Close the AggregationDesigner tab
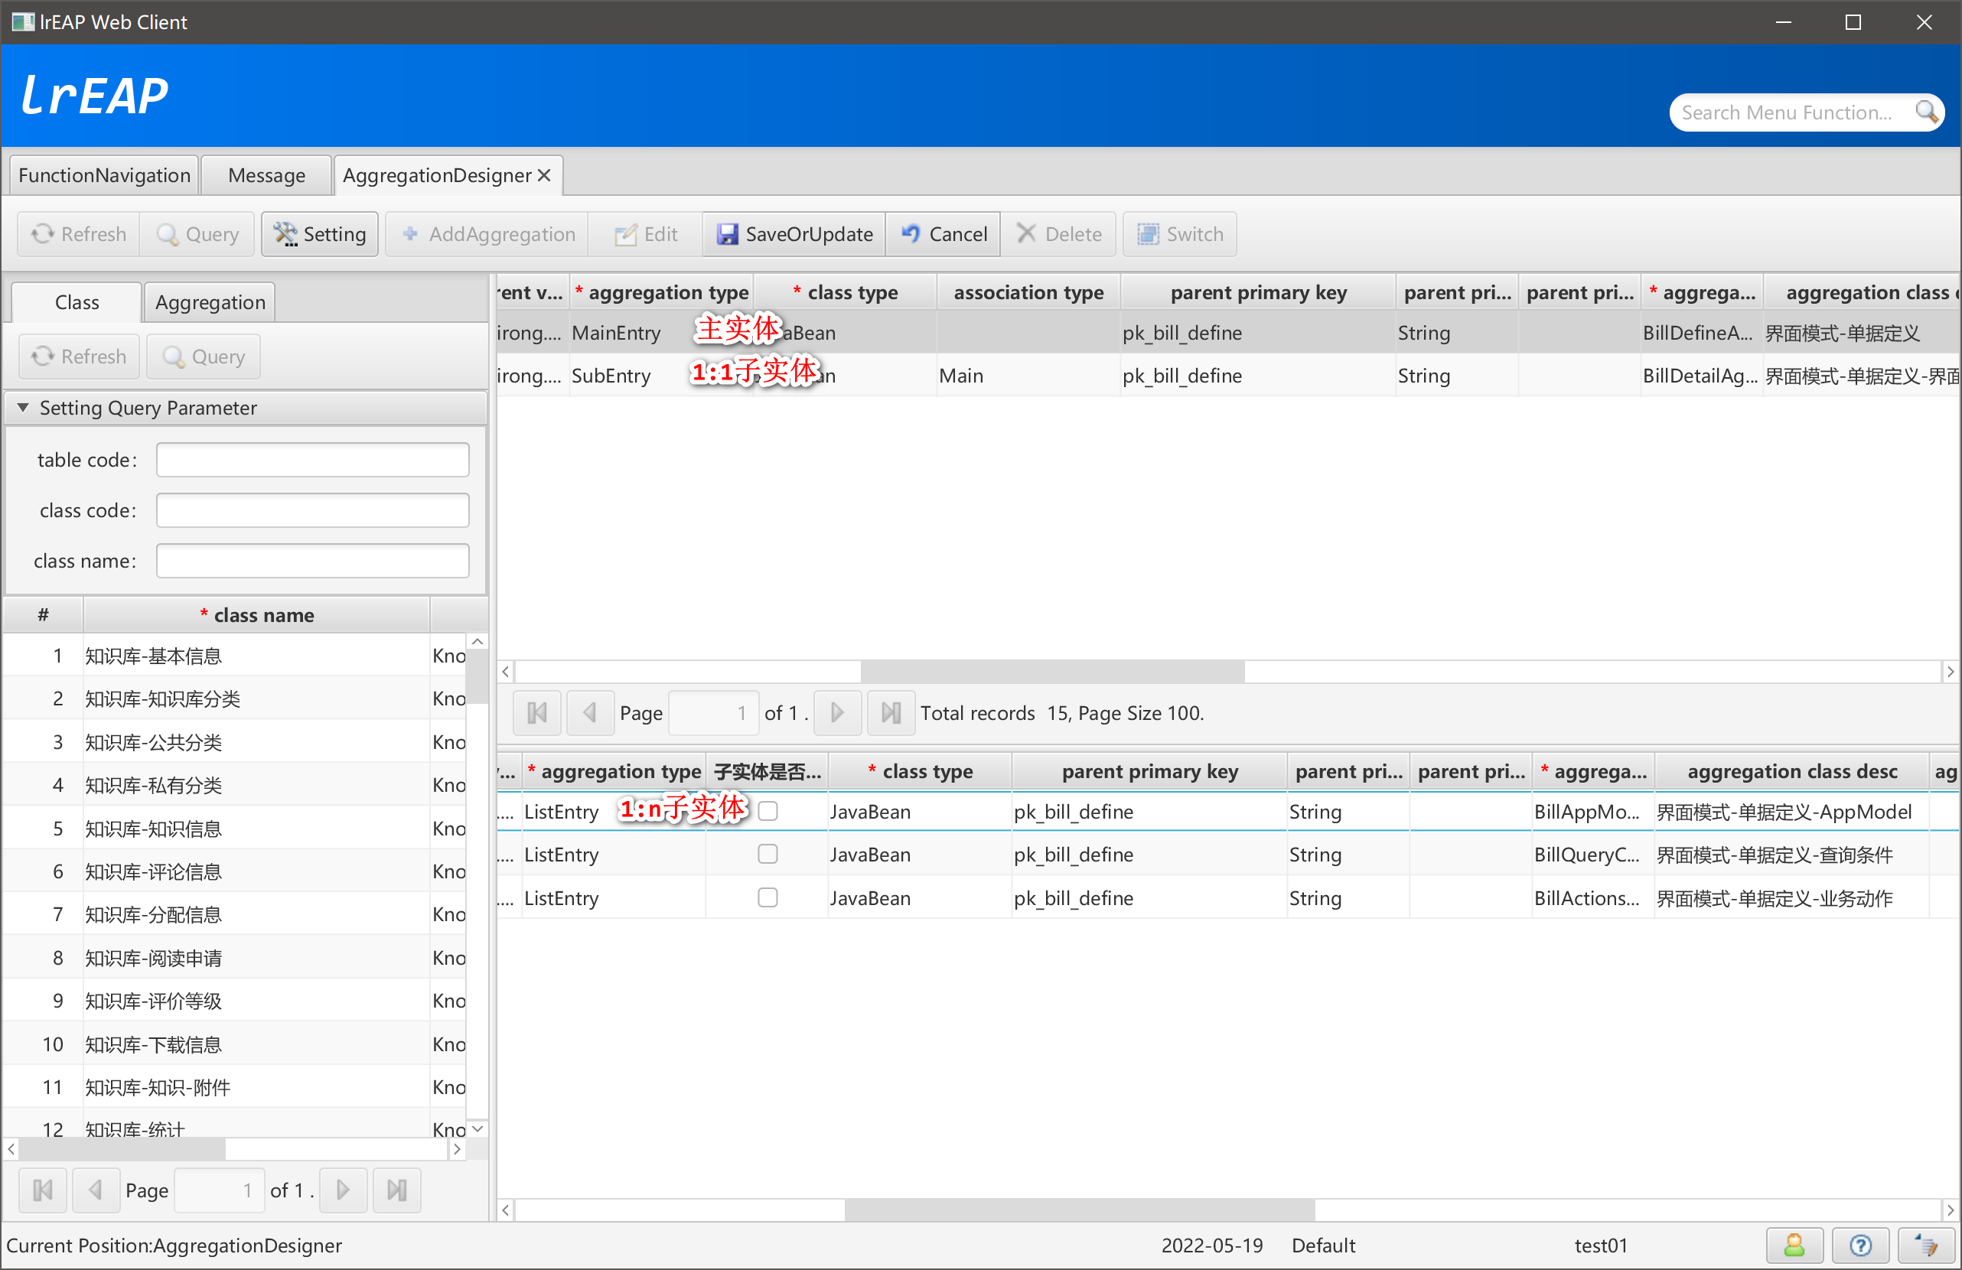 point(544,175)
